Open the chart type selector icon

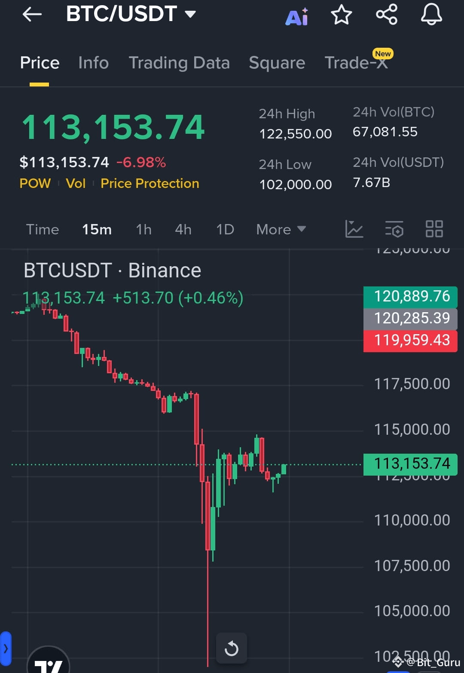tap(354, 229)
